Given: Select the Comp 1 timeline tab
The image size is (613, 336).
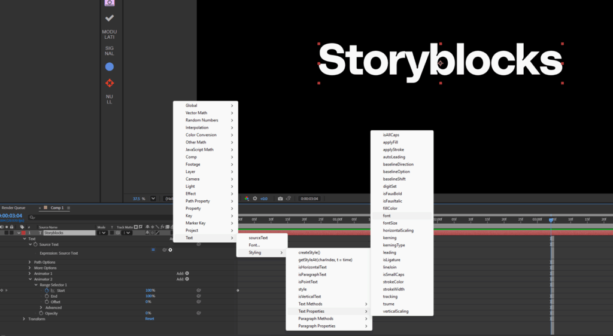Looking at the screenshot, I should click(57, 207).
